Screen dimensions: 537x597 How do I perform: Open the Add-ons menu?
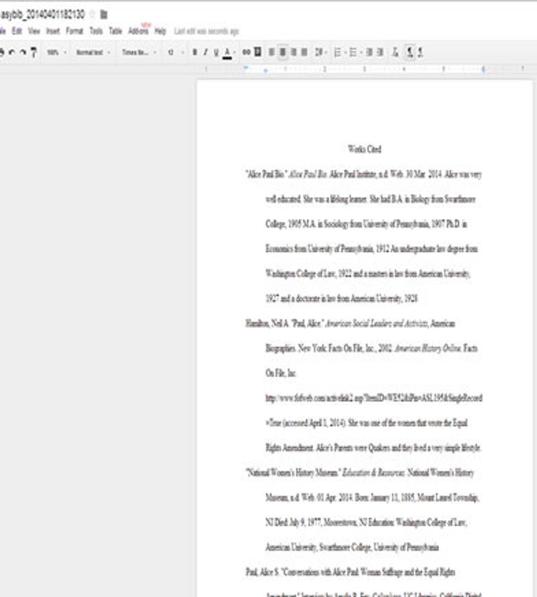(139, 31)
